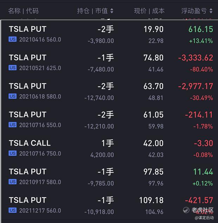Click US badge on 20210618 580.0 row
218x223 pixels.
point(13,96)
